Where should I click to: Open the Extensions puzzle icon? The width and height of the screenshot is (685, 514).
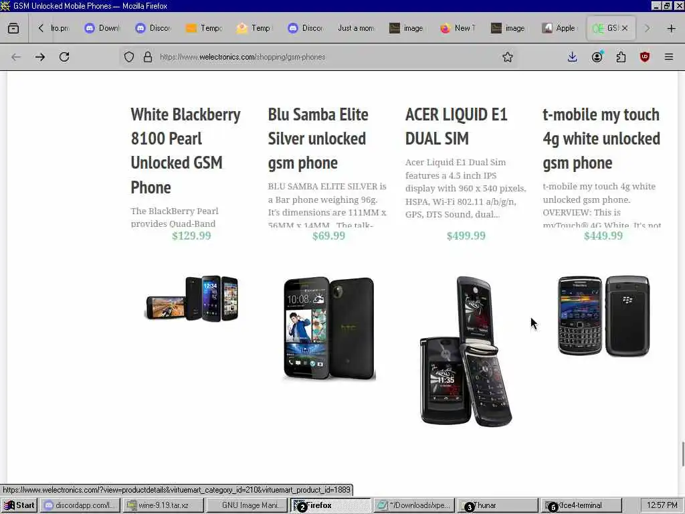[621, 57]
